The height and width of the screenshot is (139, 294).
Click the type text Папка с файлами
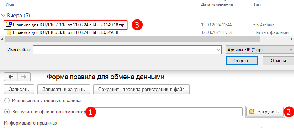271,32
